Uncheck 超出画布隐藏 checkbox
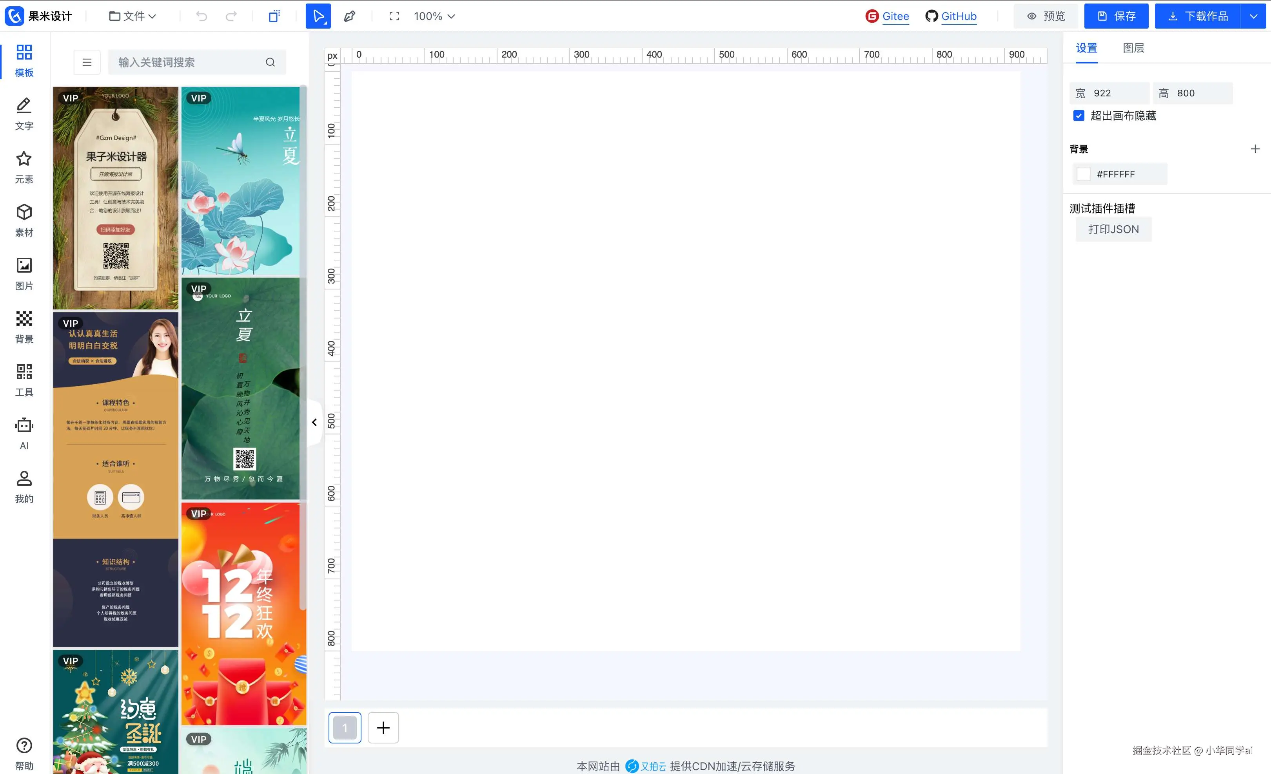 (x=1079, y=116)
